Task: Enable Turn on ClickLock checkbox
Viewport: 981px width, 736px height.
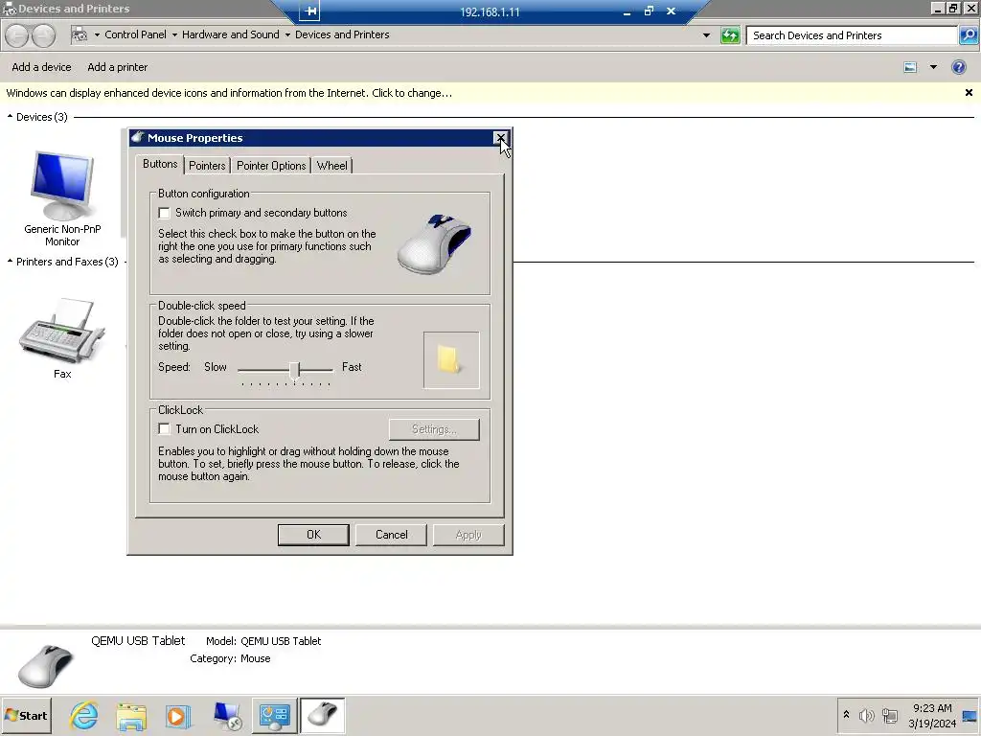Action: click(164, 429)
